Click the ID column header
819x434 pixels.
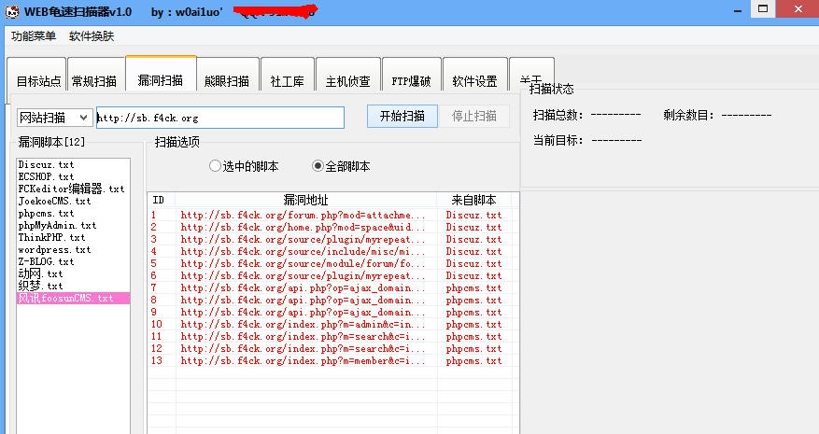(x=162, y=200)
